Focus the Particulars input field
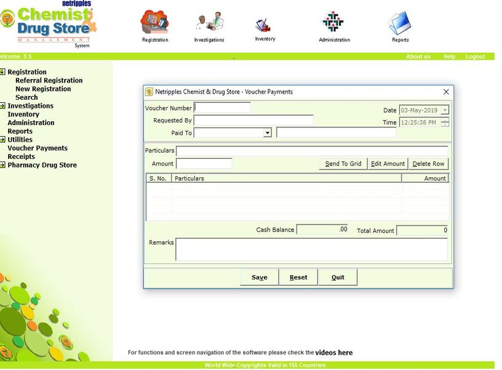Image resolution: width=502 pixels, height=370 pixels. pyautogui.click(x=312, y=151)
